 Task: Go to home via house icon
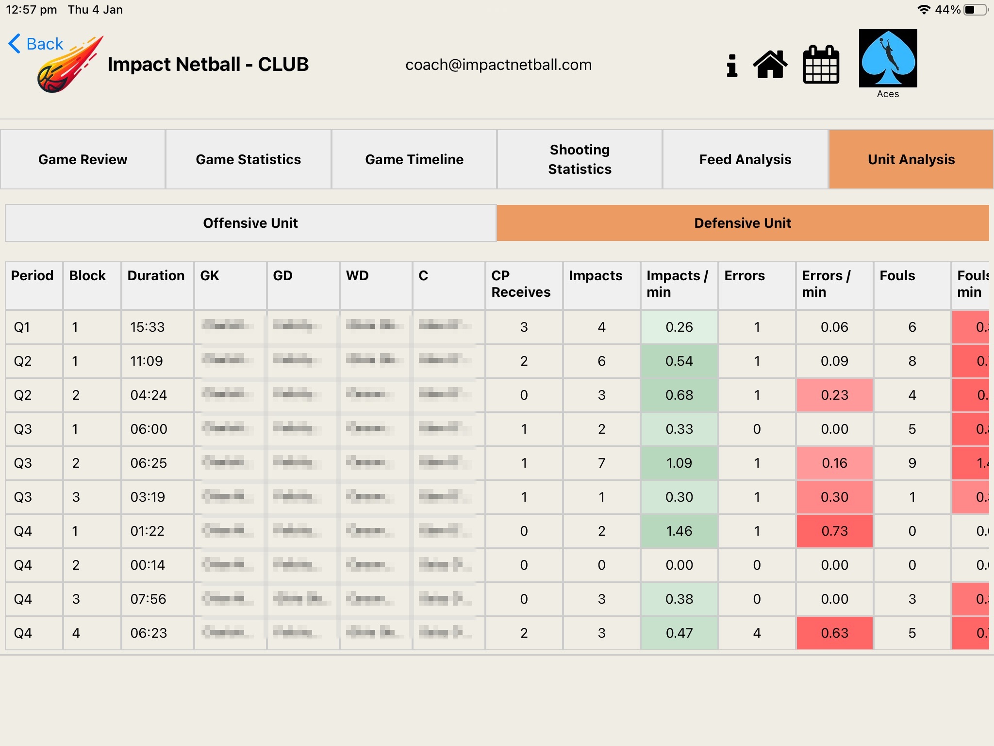[770, 65]
